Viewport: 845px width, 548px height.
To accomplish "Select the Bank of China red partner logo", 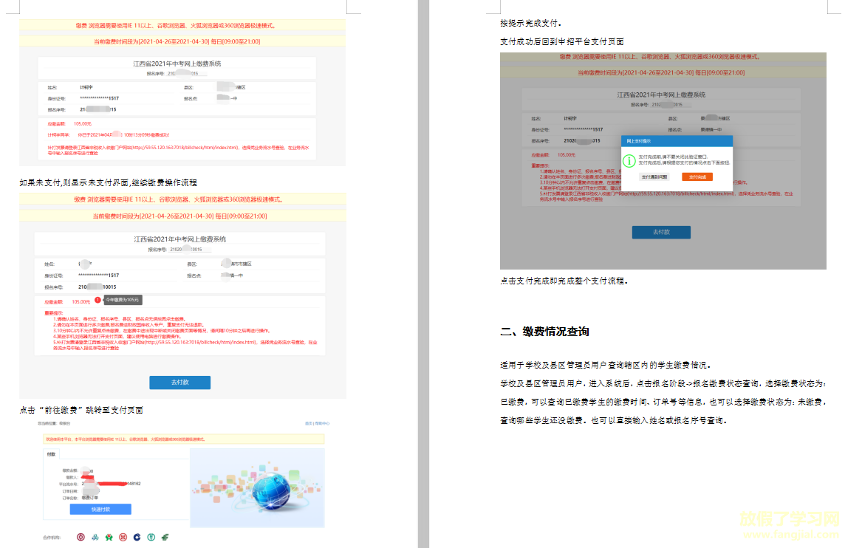I will 81,537.
